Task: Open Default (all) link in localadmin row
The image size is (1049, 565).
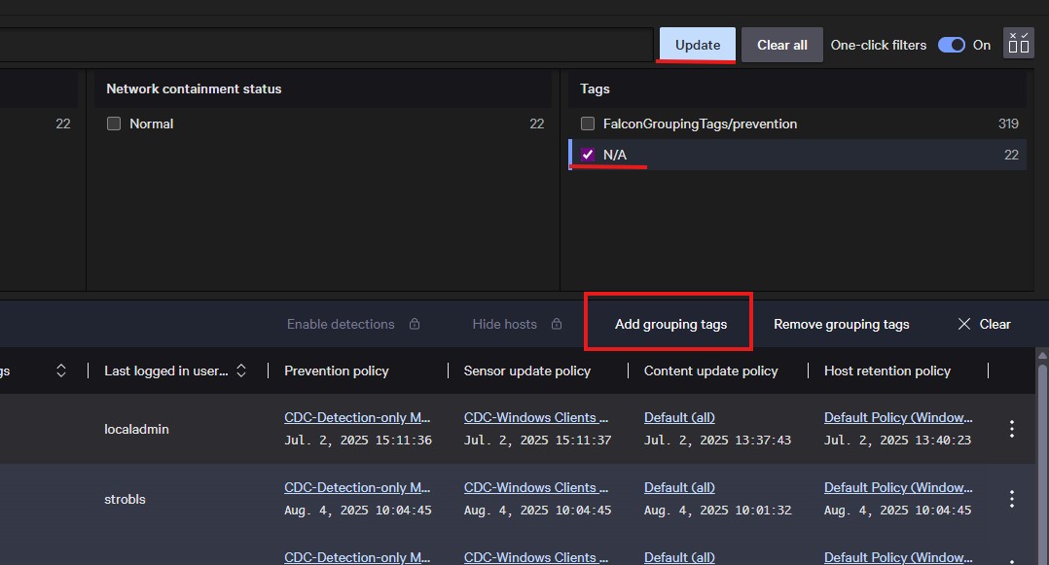Action: pos(679,417)
